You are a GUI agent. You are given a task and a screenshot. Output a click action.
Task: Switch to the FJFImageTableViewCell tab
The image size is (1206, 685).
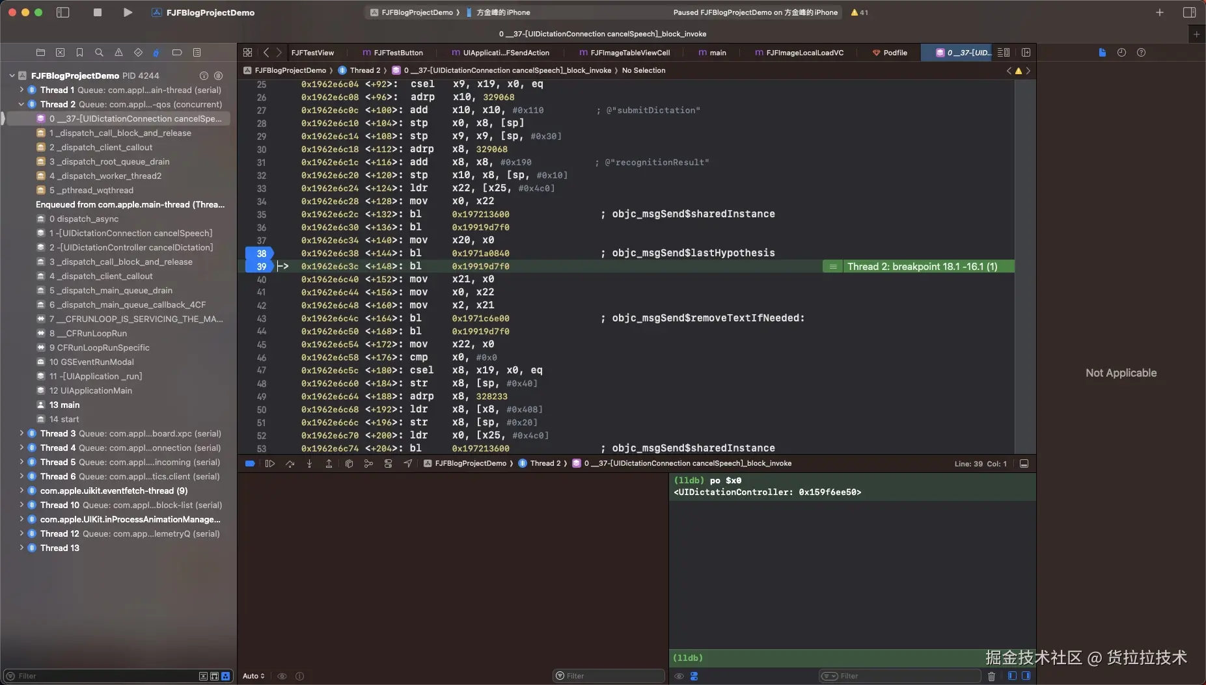pos(625,53)
